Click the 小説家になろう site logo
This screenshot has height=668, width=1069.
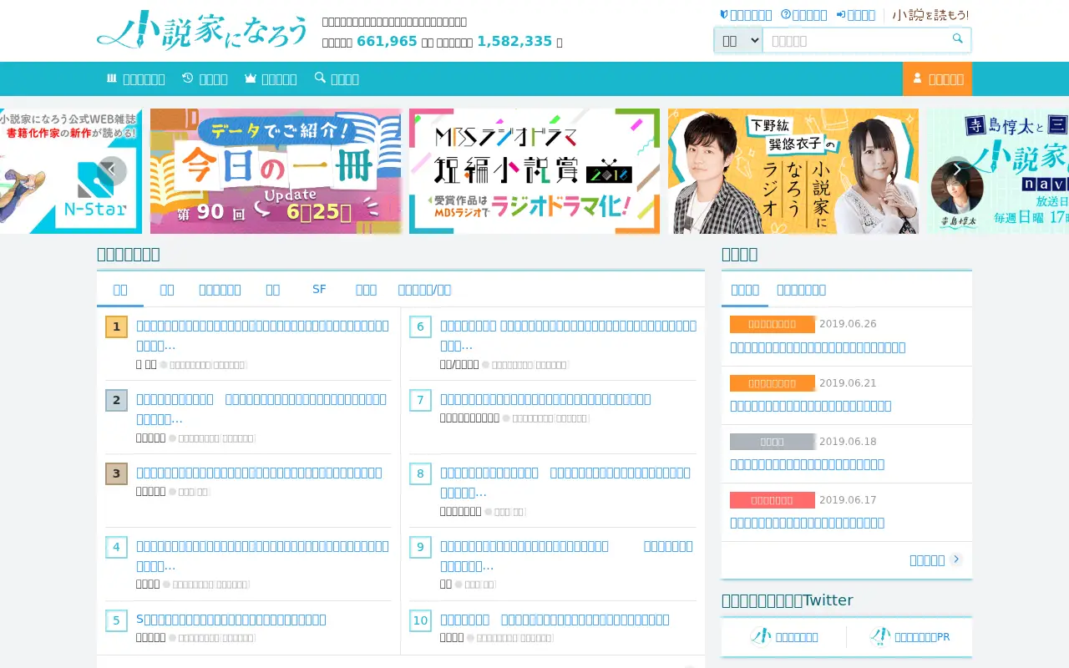202,31
